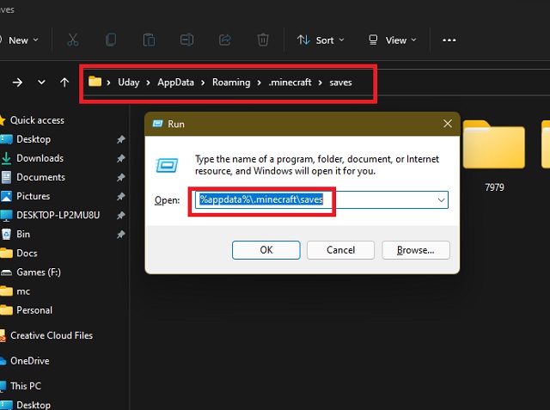Select Downloads in Quick access sidebar
This screenshot has height=410, width=550.
40,158
